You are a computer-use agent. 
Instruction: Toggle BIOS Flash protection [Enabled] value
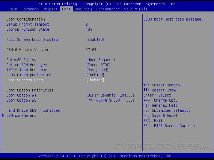pyautogui.click(x=95, y=75)
